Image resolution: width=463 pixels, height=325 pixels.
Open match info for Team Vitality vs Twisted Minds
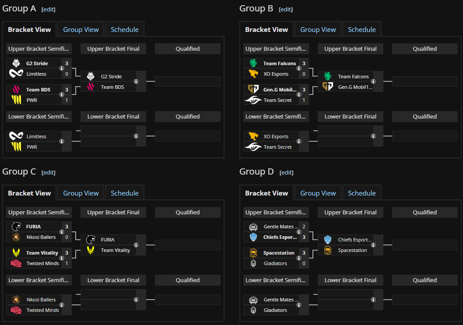pos(62,258)
